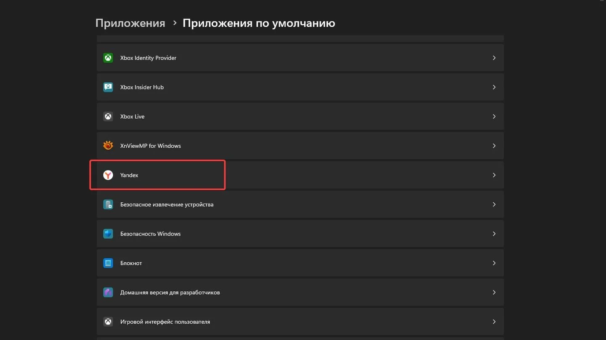Select the Xbox Identity Provider label

pos(148,58)
